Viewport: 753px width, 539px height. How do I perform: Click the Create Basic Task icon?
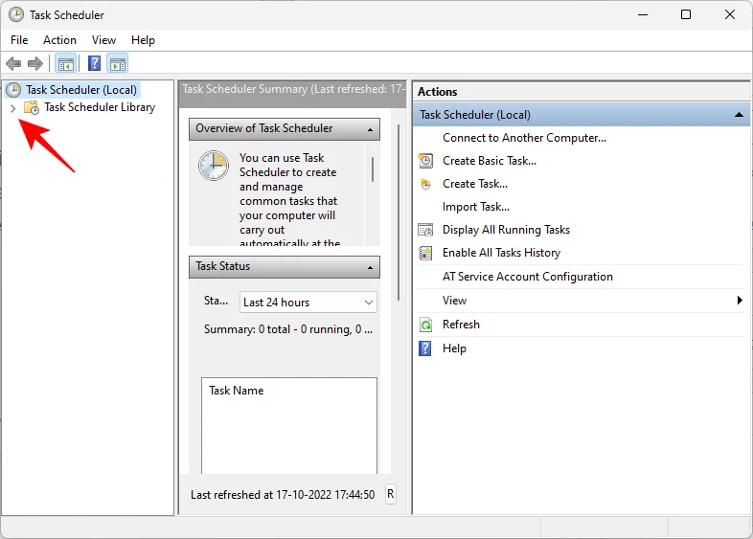(426, 161)
